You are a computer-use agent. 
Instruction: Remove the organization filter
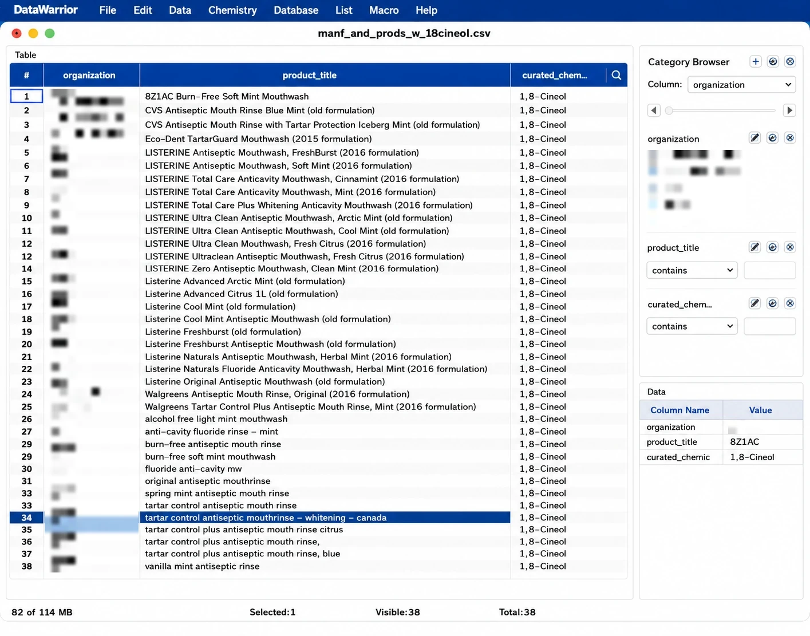[790, 138]
